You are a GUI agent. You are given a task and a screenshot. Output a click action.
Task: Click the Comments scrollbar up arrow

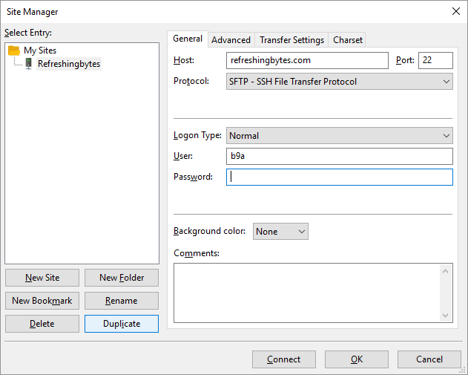[445, 271]
